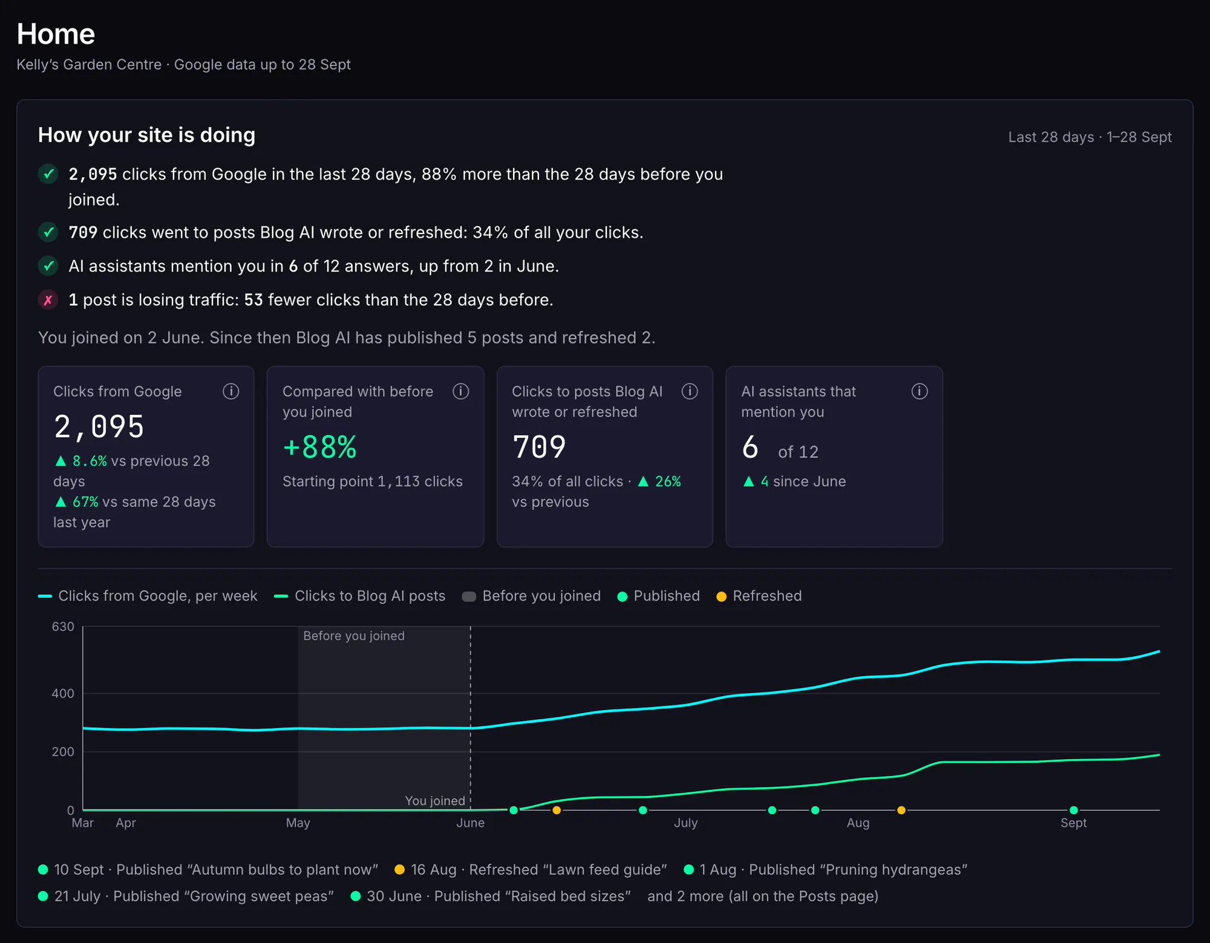
Task: Open info icon on Clicks to posts Blog AI card
Action: (690, 391)
